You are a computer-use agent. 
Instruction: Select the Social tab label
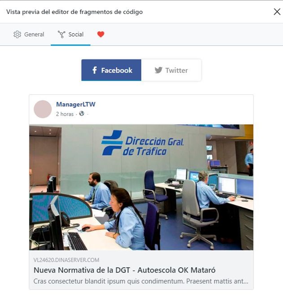(x=76, y=34)
